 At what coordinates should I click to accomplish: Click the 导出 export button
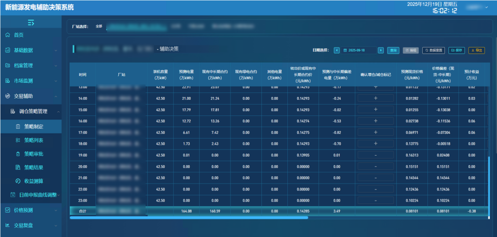click(476, 50)
